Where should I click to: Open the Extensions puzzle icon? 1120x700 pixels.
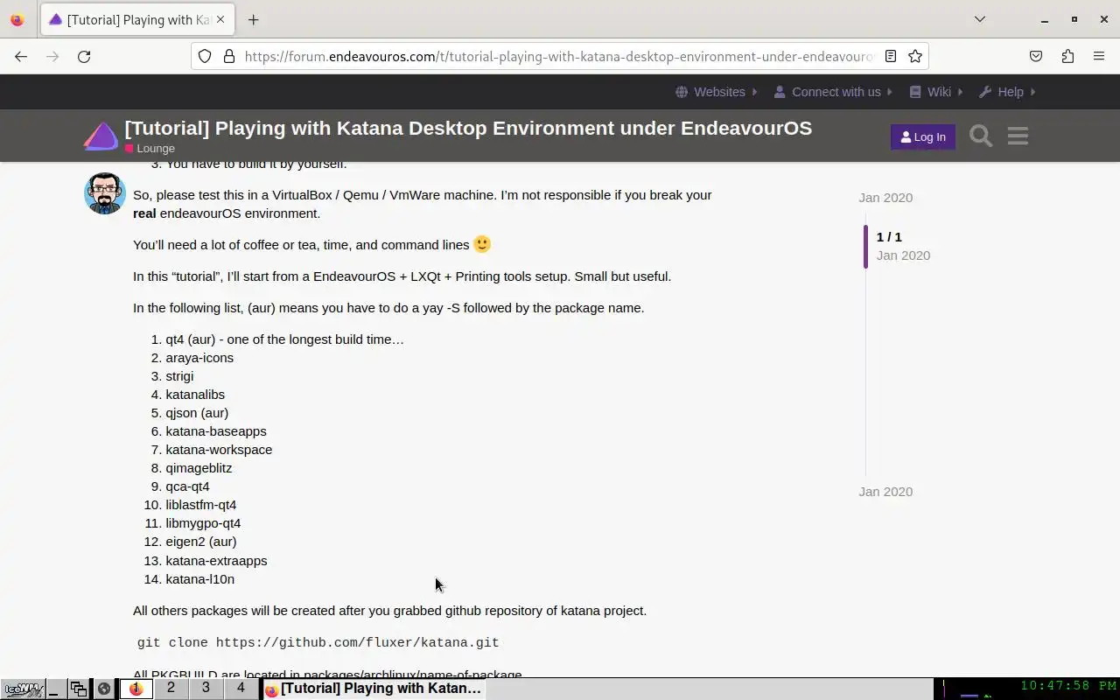[1067, 56]
